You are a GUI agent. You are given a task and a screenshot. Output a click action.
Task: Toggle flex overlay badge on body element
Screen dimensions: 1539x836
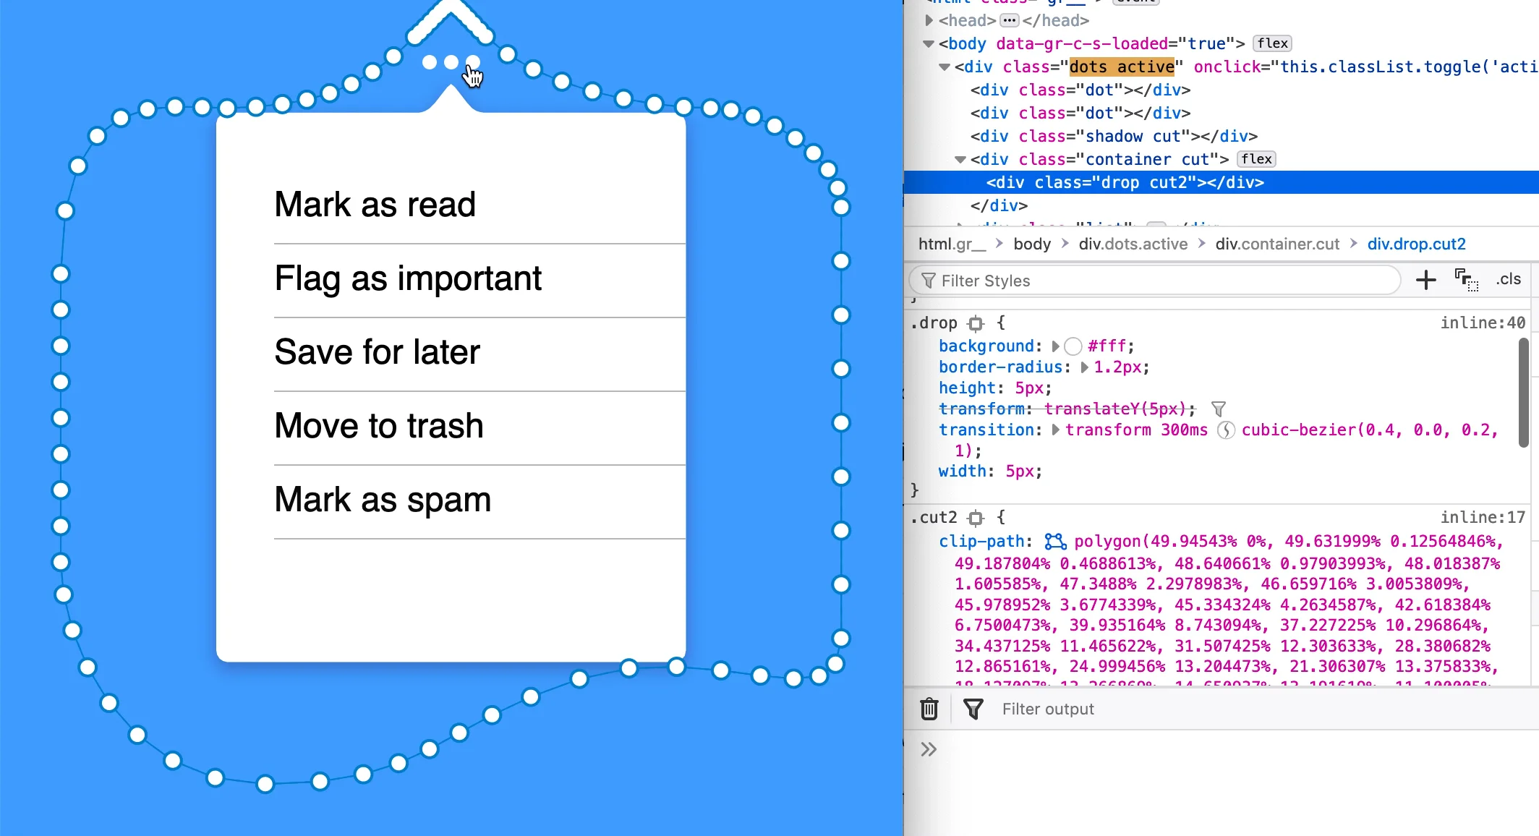[1272, 43]
